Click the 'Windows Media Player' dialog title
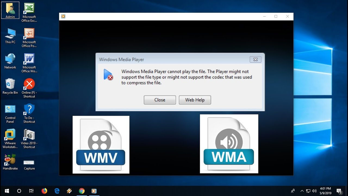Image resolution: width=348 pixels, height=196 pixels. pos(122,59)
